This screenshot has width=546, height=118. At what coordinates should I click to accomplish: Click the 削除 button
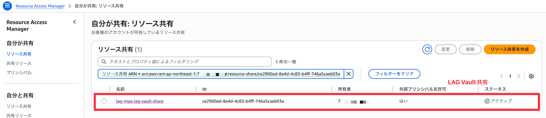pos(470,49)
